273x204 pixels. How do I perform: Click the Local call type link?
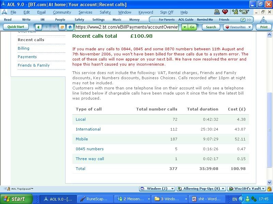point(81,119)
